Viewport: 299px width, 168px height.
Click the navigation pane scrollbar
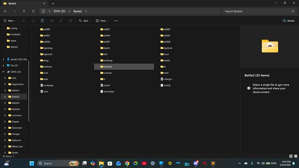click(x=29, y=91)
